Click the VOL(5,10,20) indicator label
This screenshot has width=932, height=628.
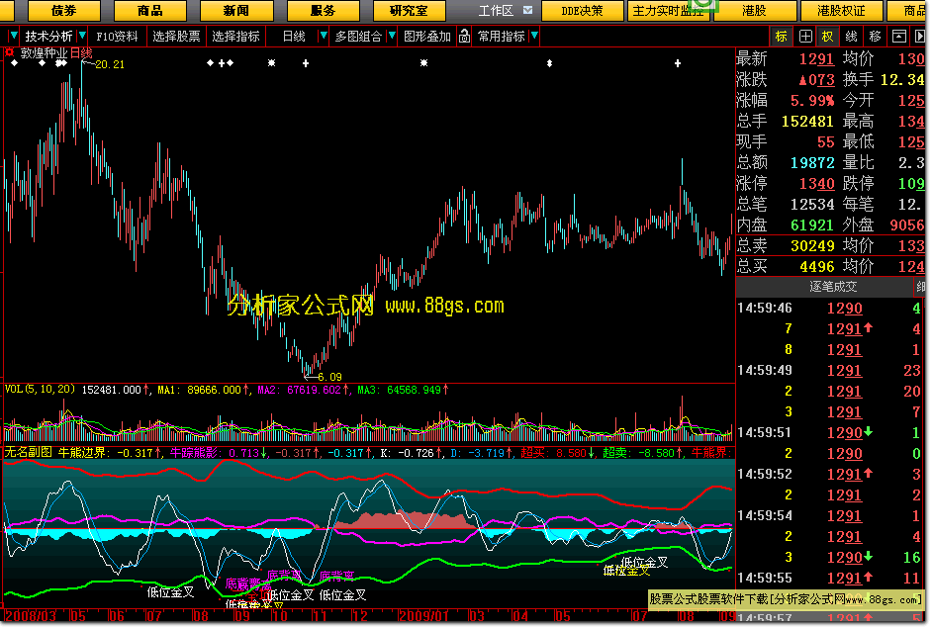[40, 390]
